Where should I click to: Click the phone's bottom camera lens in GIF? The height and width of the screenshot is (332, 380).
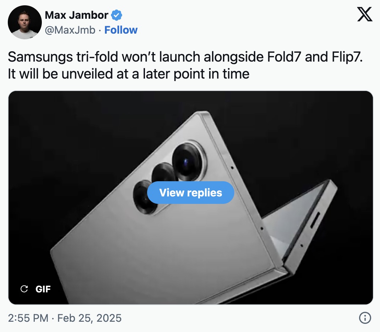click(145, 197)
